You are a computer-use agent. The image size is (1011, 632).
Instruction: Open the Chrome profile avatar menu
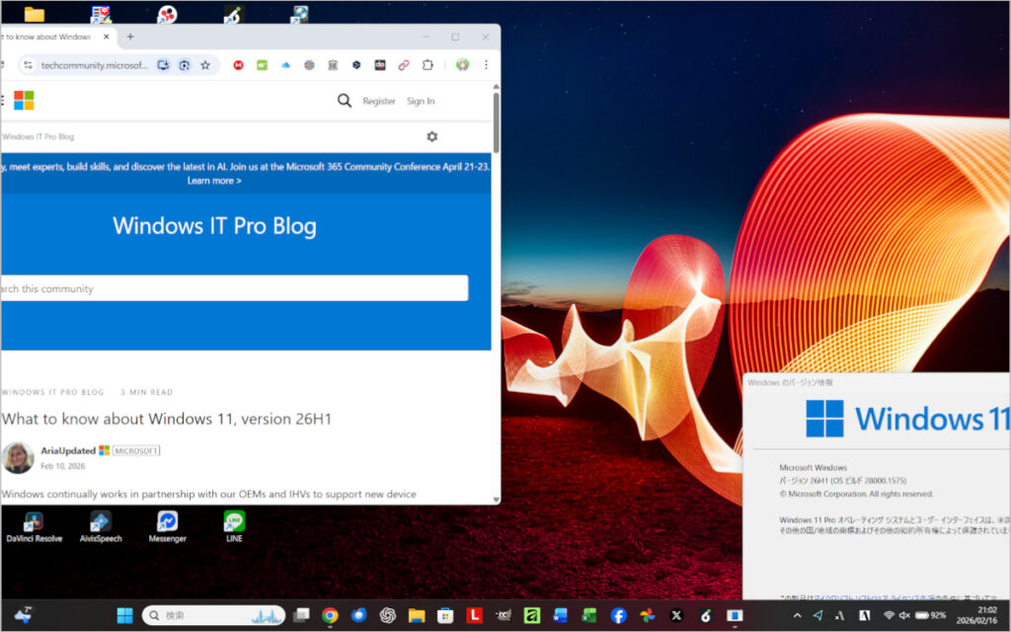(x=462, y=65)
